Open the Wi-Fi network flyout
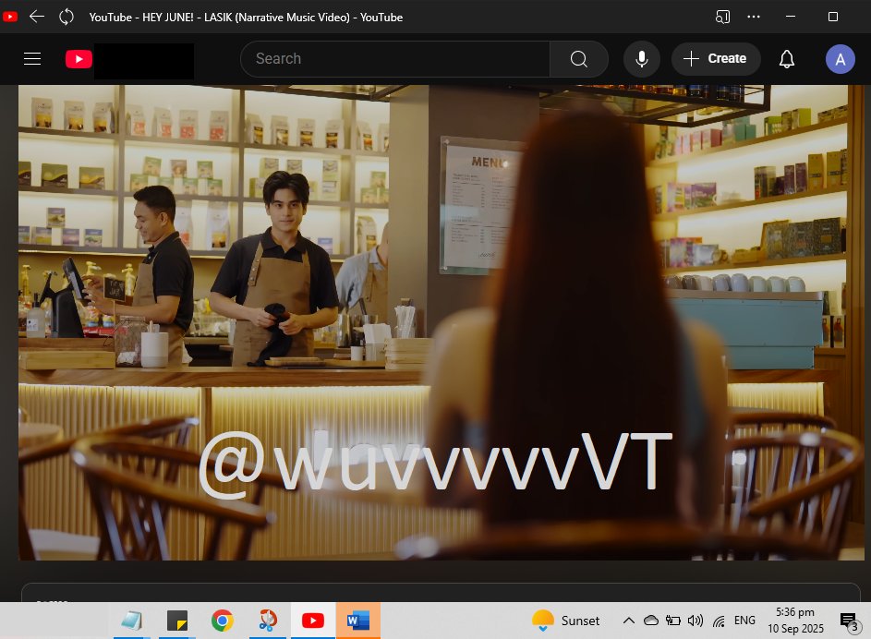The height and width of the screenshot is (639, 871). (x=719, y=621)
